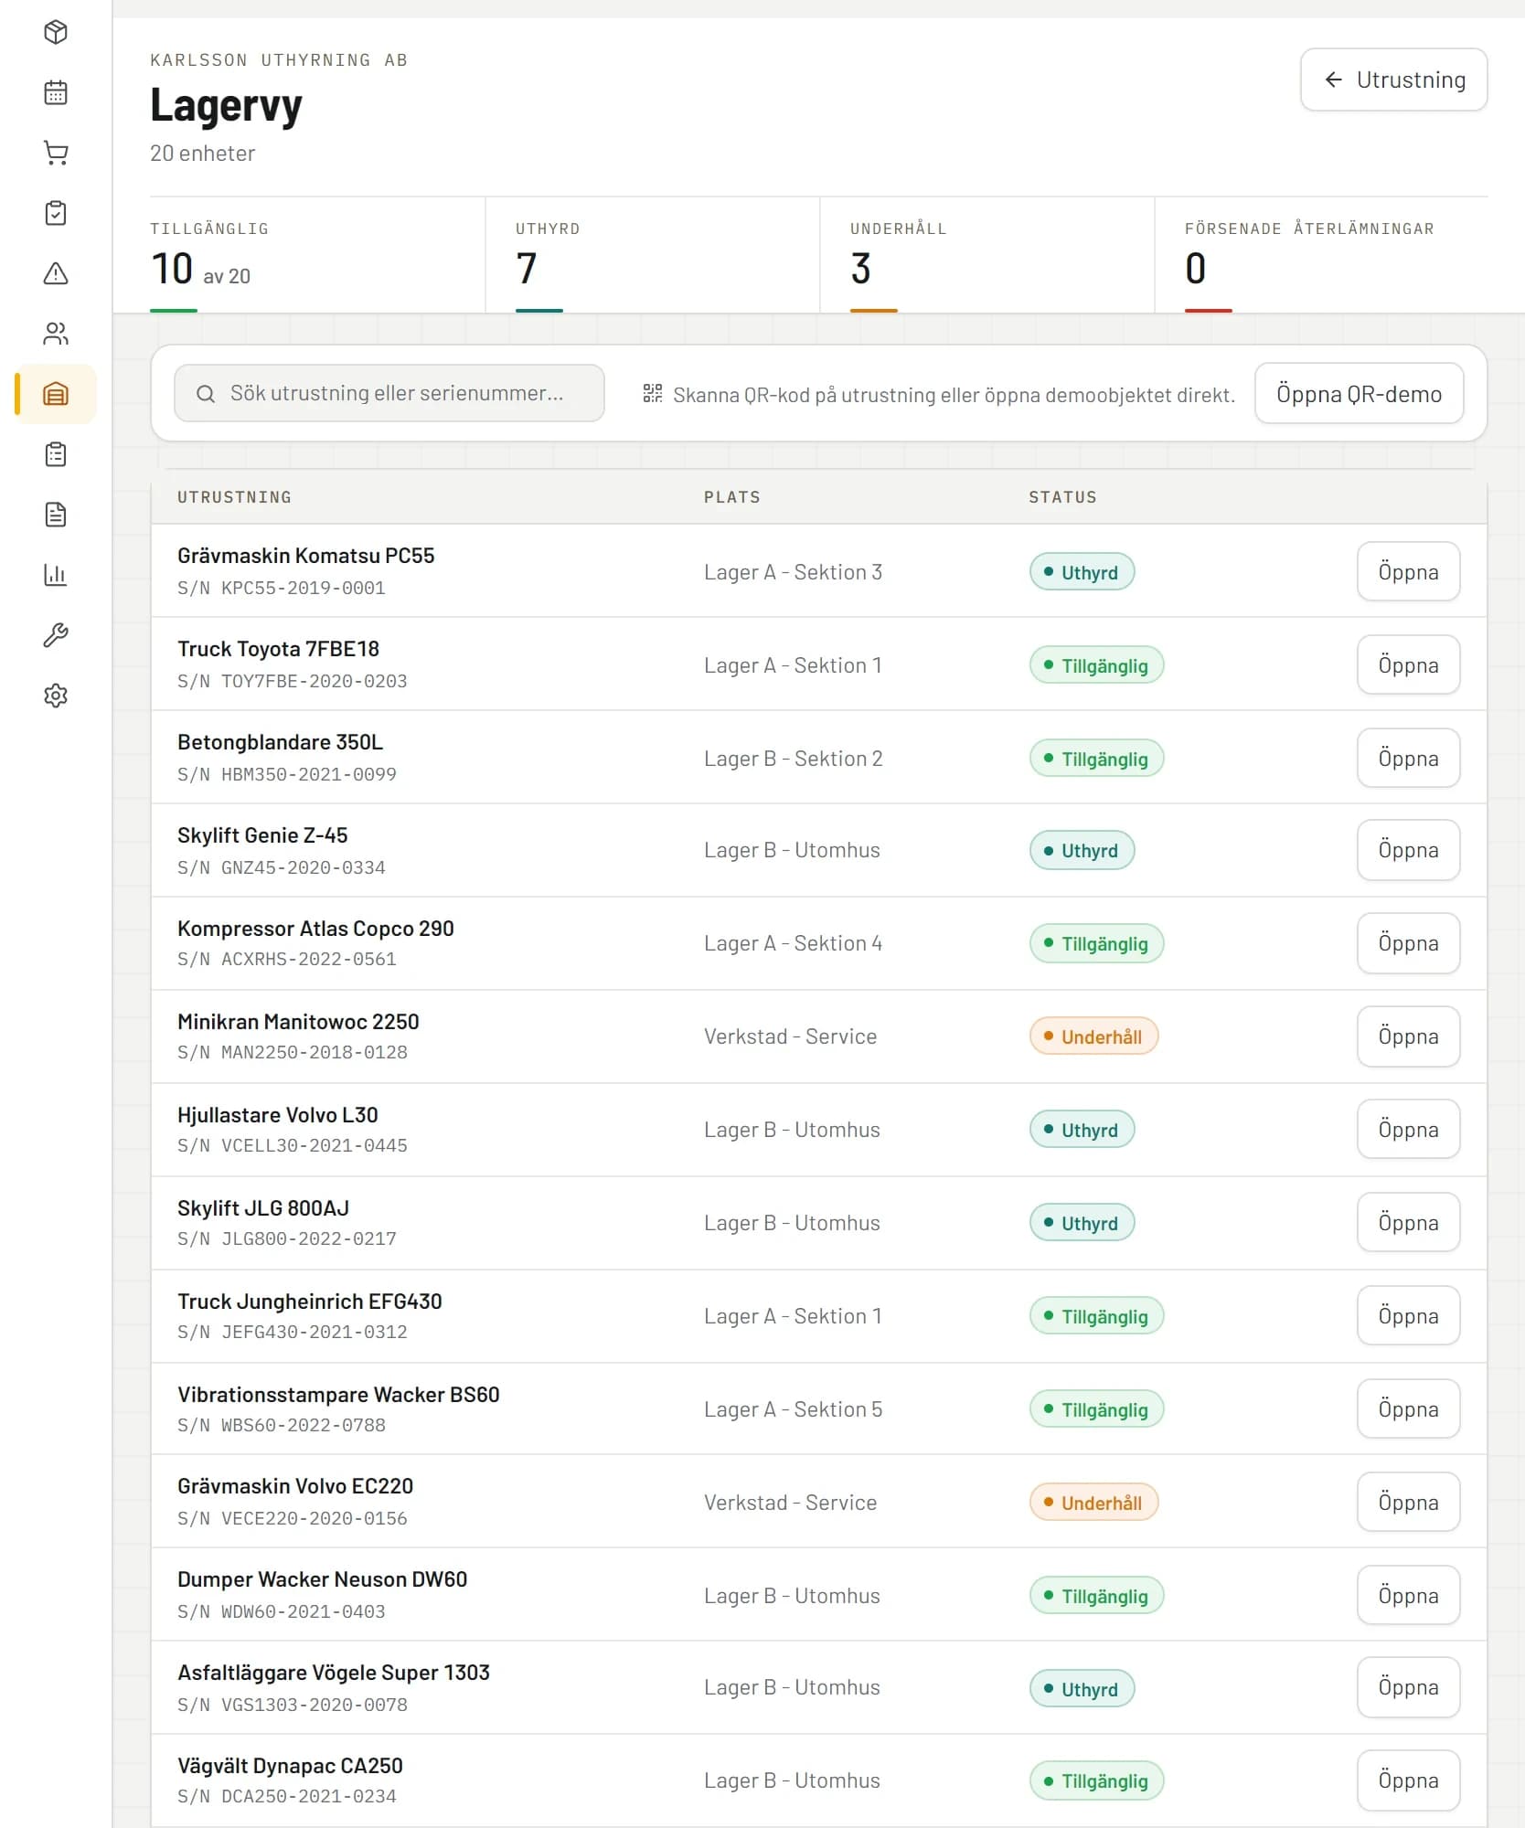Open the shopping cart icon in sidebar
This screenshot has width=1525, height=1828.
pos(56,154)
